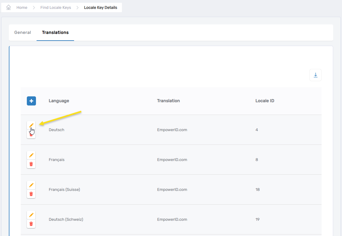Click the Locale Key Details breadcrumb
The width and height of the screenshot is (342, 236).
(x=101, y=8)
